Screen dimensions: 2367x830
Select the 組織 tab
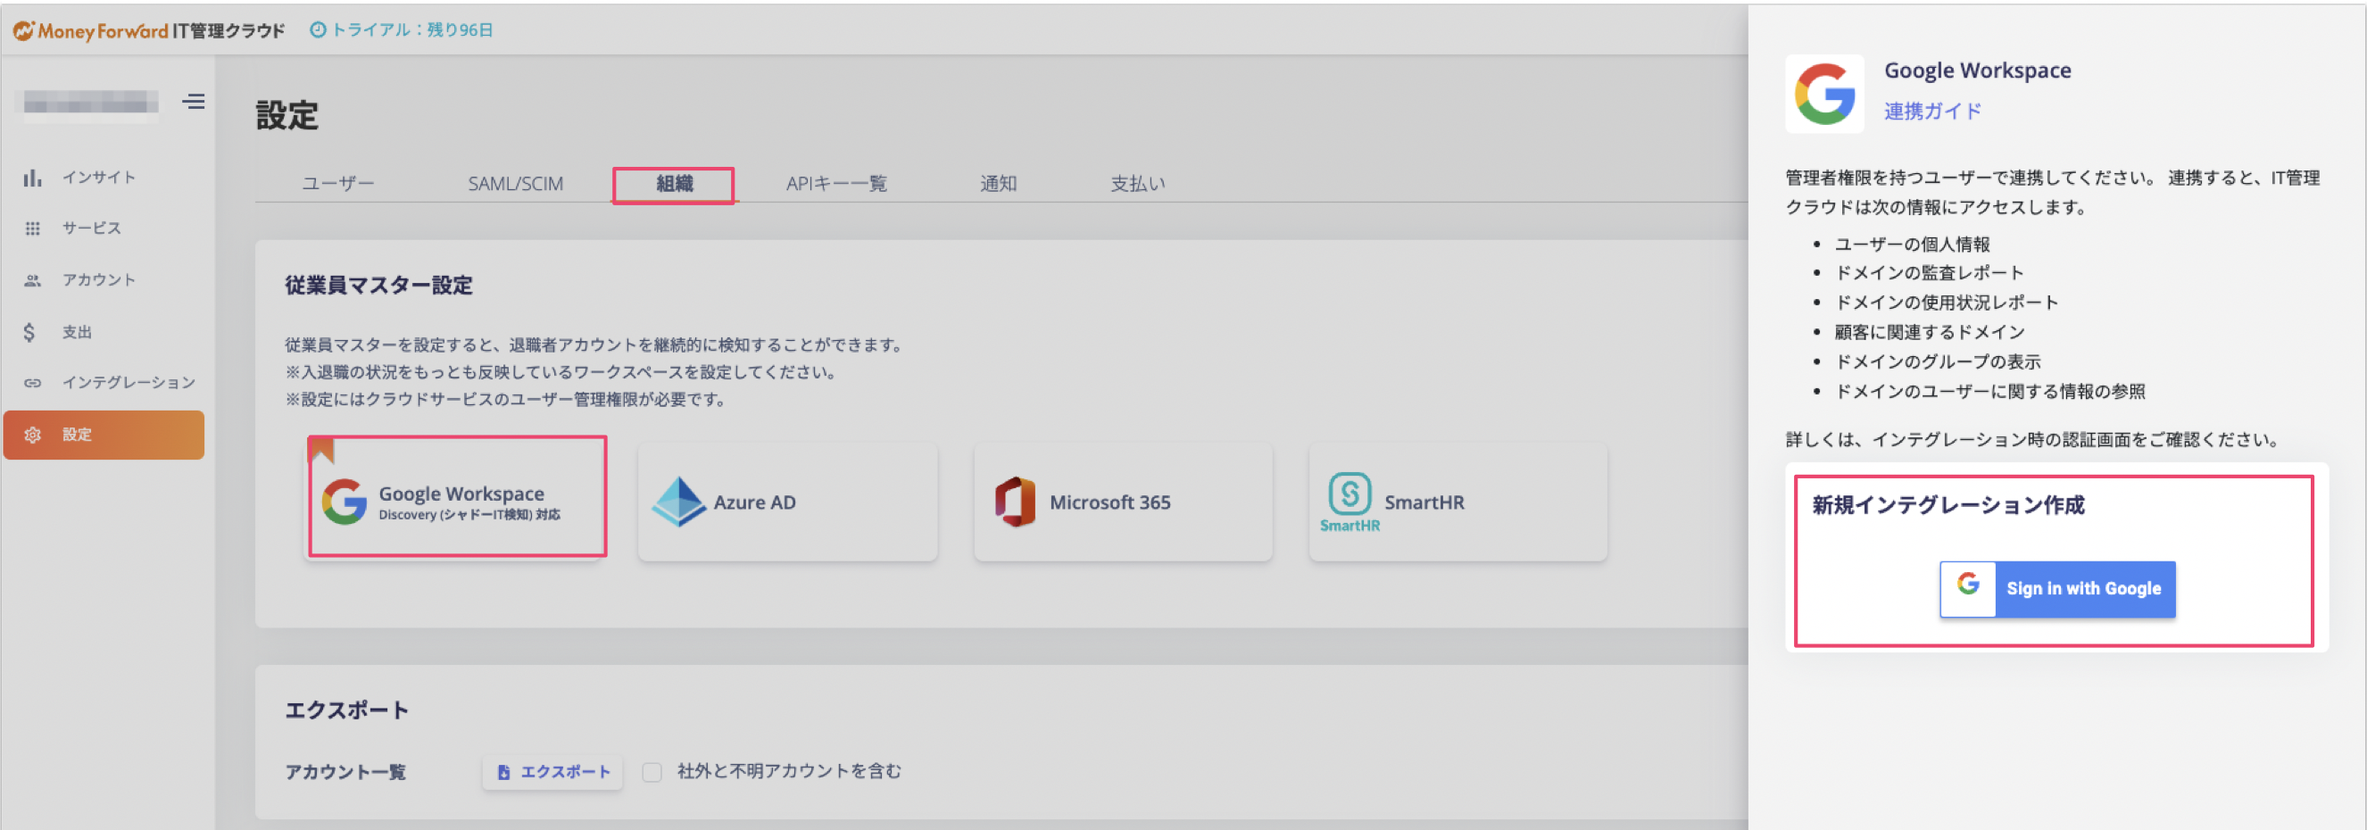[x=674, y=185]
